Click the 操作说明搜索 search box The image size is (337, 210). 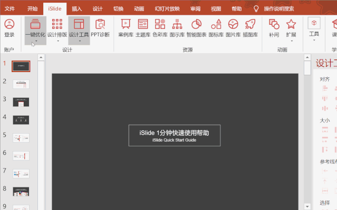[279, 9]
